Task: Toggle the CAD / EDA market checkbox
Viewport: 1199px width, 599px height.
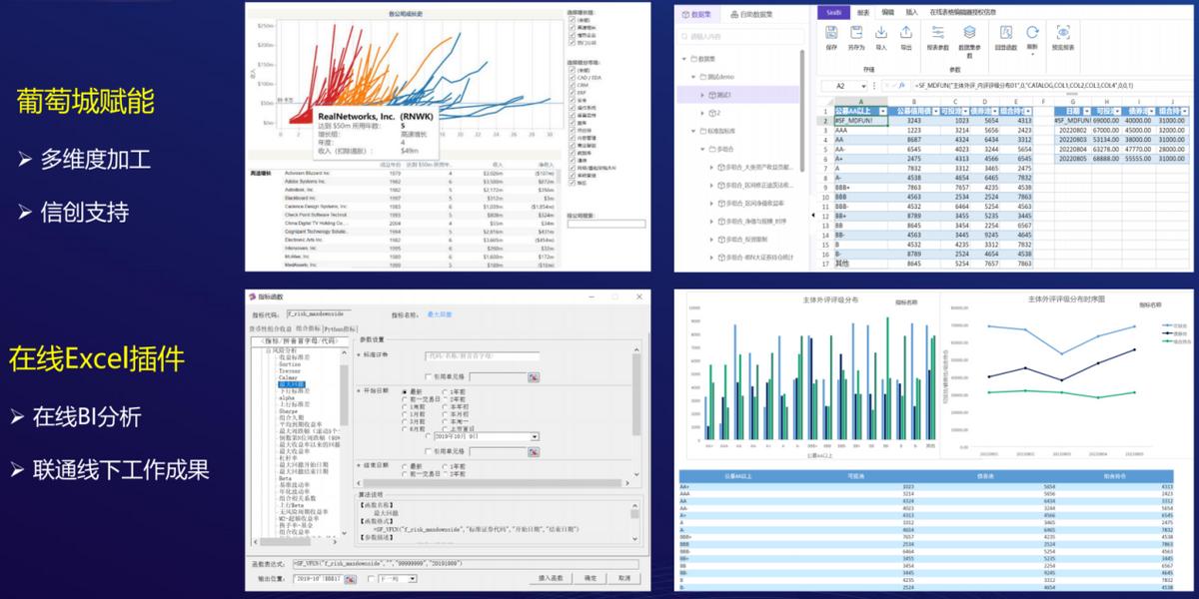Action: [573, 78]
